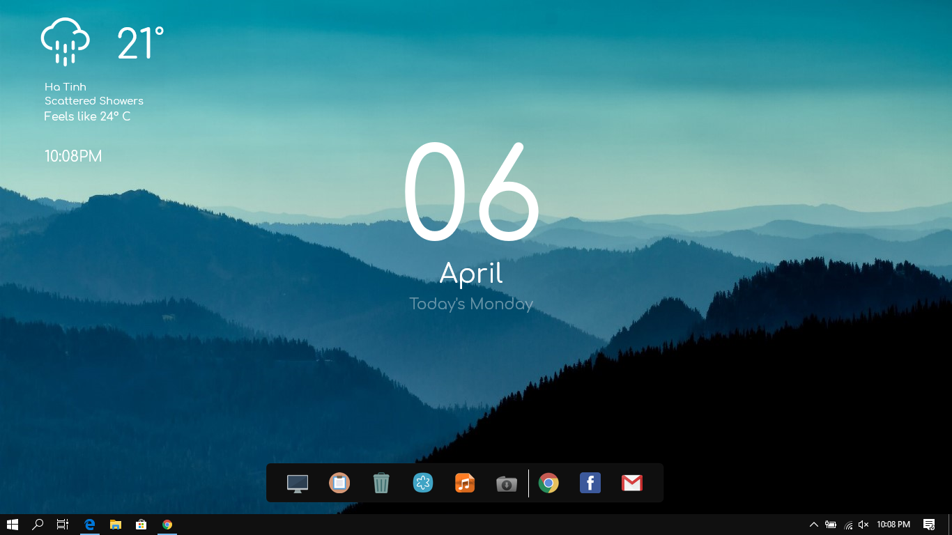Open the clipboard notes dock icon
Viewport: 952px width, 535px height.
pos(339,483)
